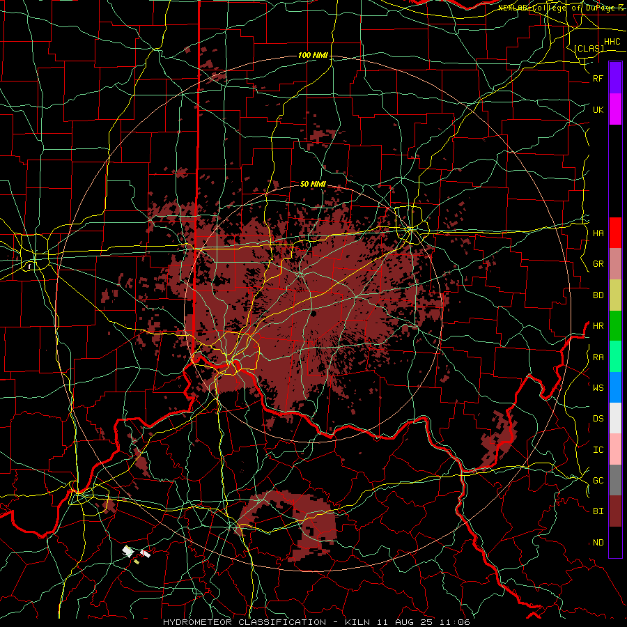Click the 'UK' legend label
This screenshot has height=627, width=627.
(x=598, y=110)
